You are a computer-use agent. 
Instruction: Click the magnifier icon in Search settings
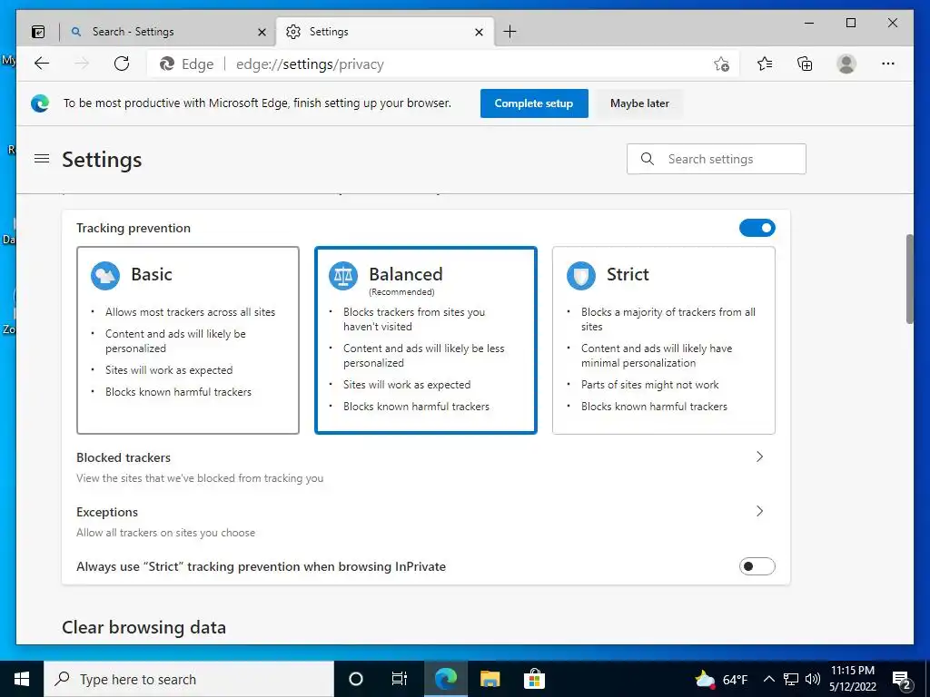[648, 159]
